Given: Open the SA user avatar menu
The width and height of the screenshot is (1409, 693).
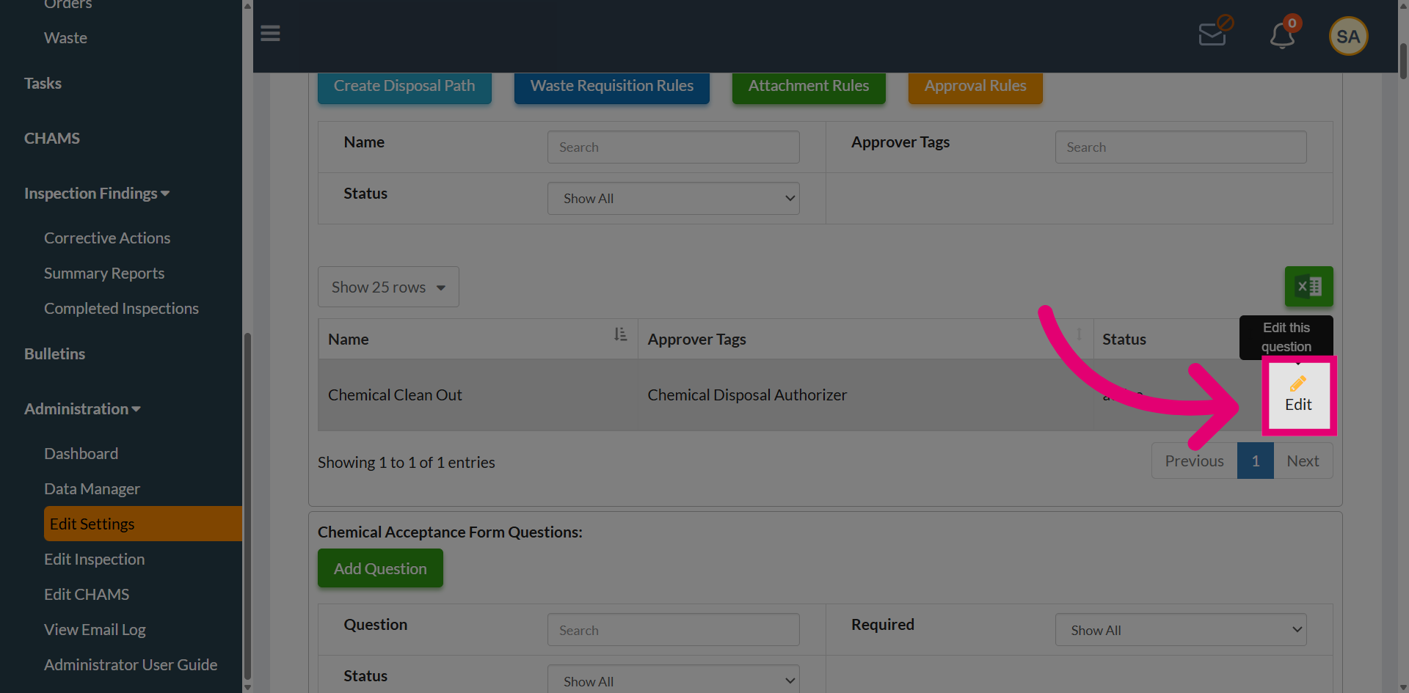Looking at the screenshot, I should point(1348,36).
